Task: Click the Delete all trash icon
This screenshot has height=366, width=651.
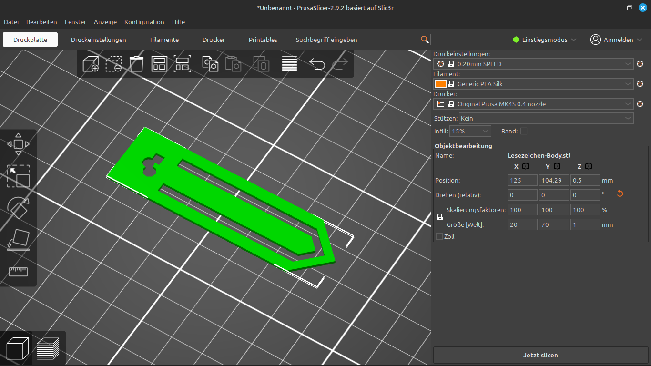Action: [x=136, y=64]
